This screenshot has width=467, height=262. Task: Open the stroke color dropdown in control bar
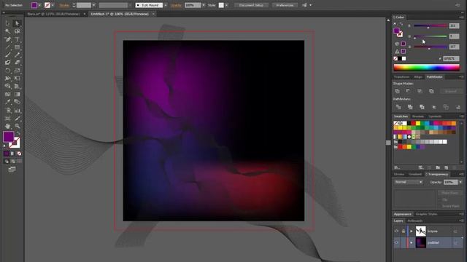pos(53,5)
